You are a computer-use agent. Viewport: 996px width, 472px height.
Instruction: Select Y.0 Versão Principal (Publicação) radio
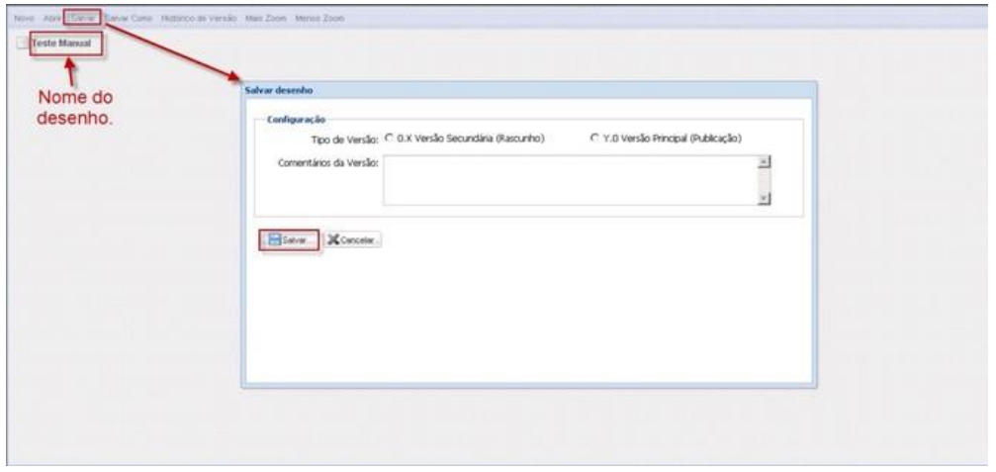pos(594,138)
